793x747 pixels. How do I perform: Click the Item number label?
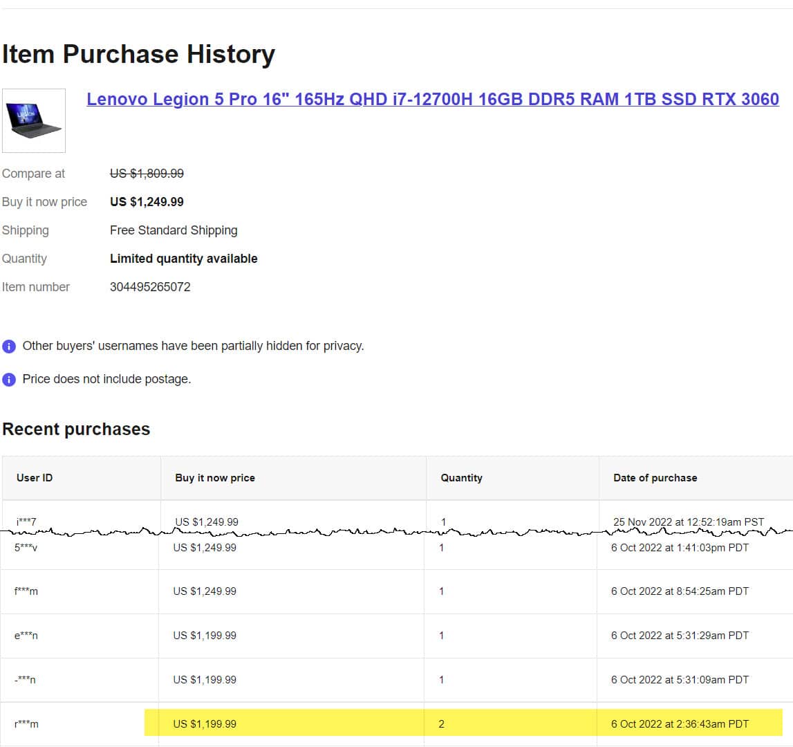36,287
